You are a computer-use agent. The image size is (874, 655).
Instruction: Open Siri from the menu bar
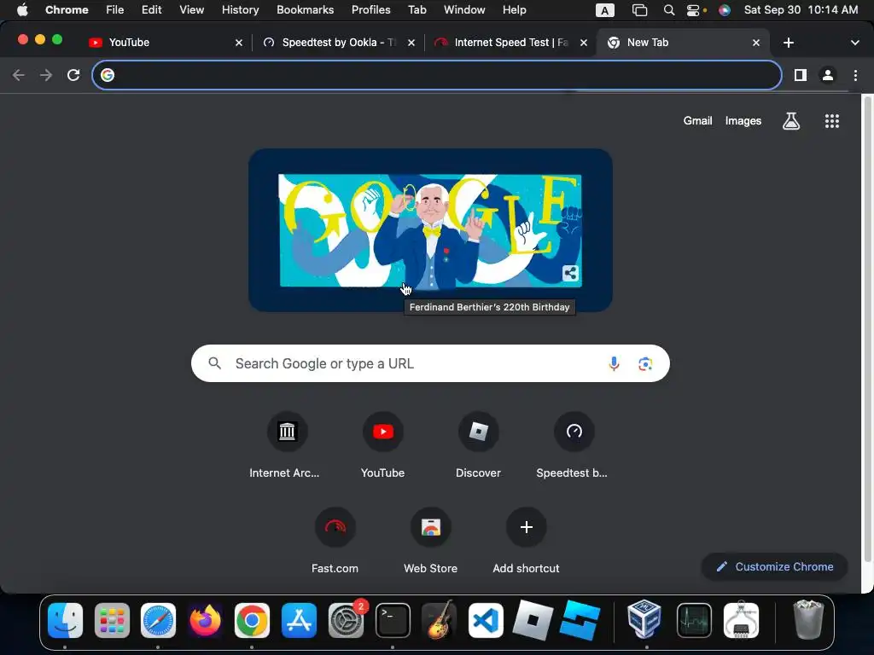click(x=724, y=10)
